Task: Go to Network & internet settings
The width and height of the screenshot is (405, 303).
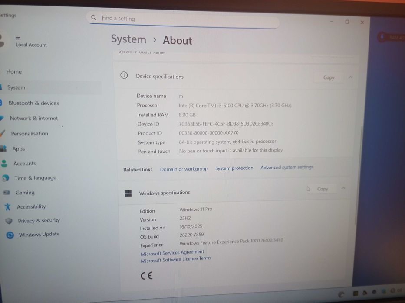Action: tap(33, 119)
